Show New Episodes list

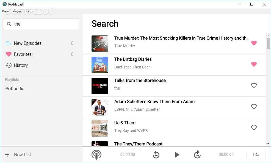tap(27, 43)
